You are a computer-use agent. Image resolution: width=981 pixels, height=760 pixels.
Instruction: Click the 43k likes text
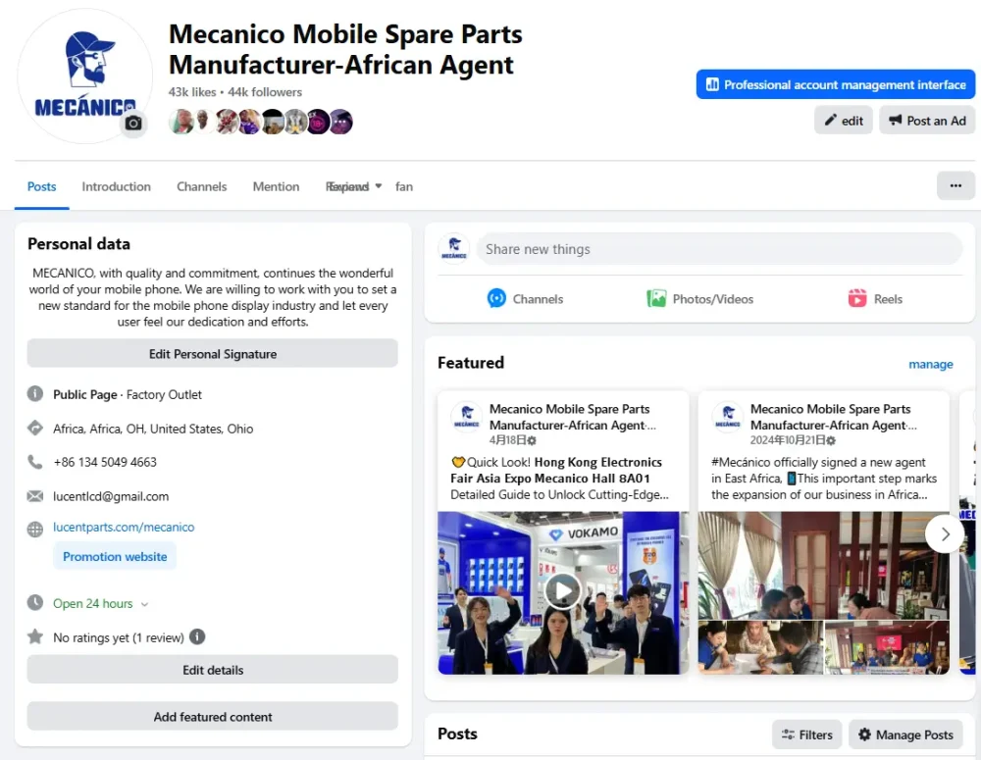pyautogui.click(x=192, y=92)
